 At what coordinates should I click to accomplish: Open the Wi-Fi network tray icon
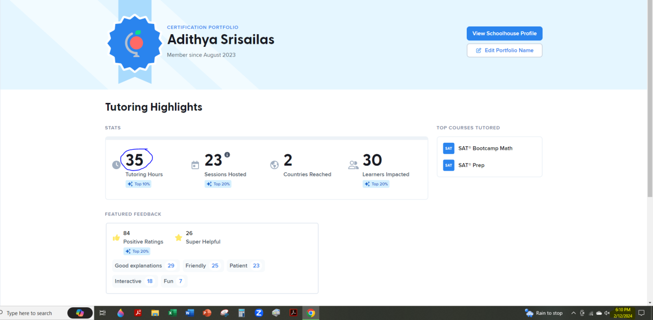591,313
